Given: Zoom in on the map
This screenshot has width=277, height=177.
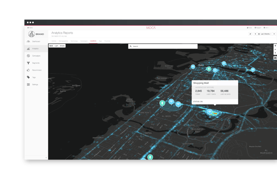Looking at the screenshot, I should click(275, 46).
